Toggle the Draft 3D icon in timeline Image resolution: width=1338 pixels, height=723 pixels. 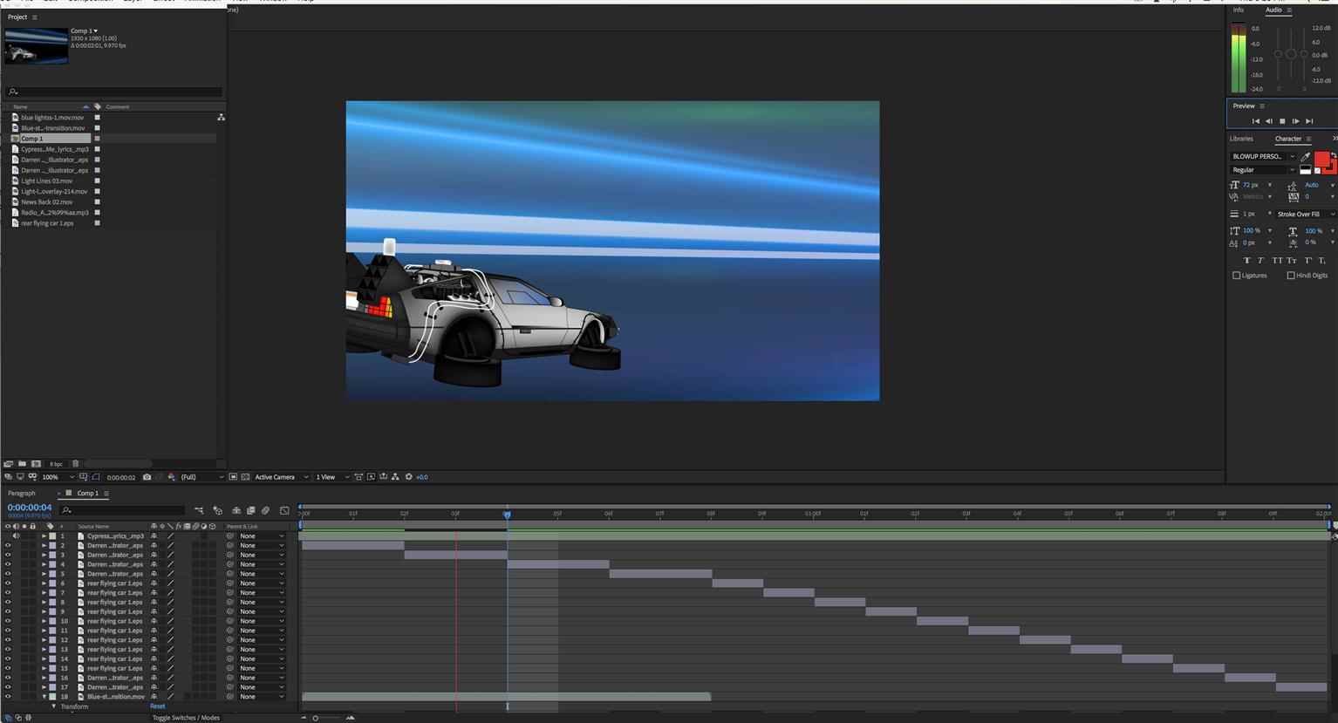(x=217, y=510)
